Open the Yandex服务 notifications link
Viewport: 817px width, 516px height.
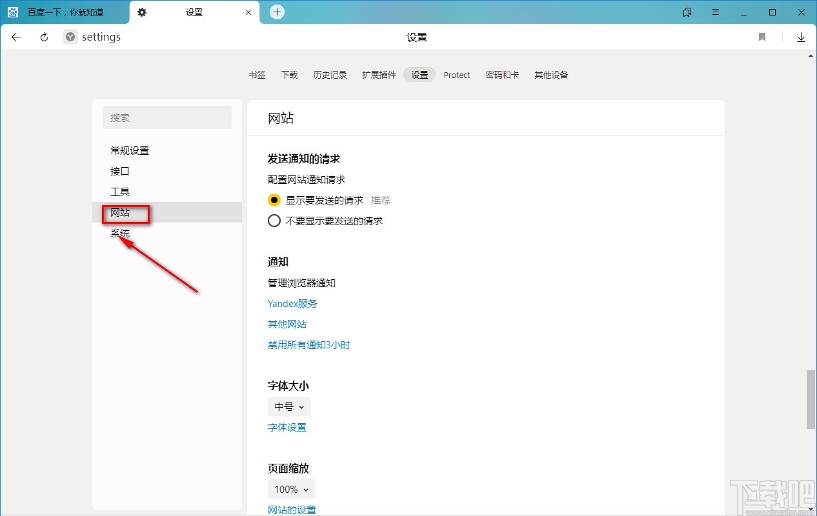[292, 303]
